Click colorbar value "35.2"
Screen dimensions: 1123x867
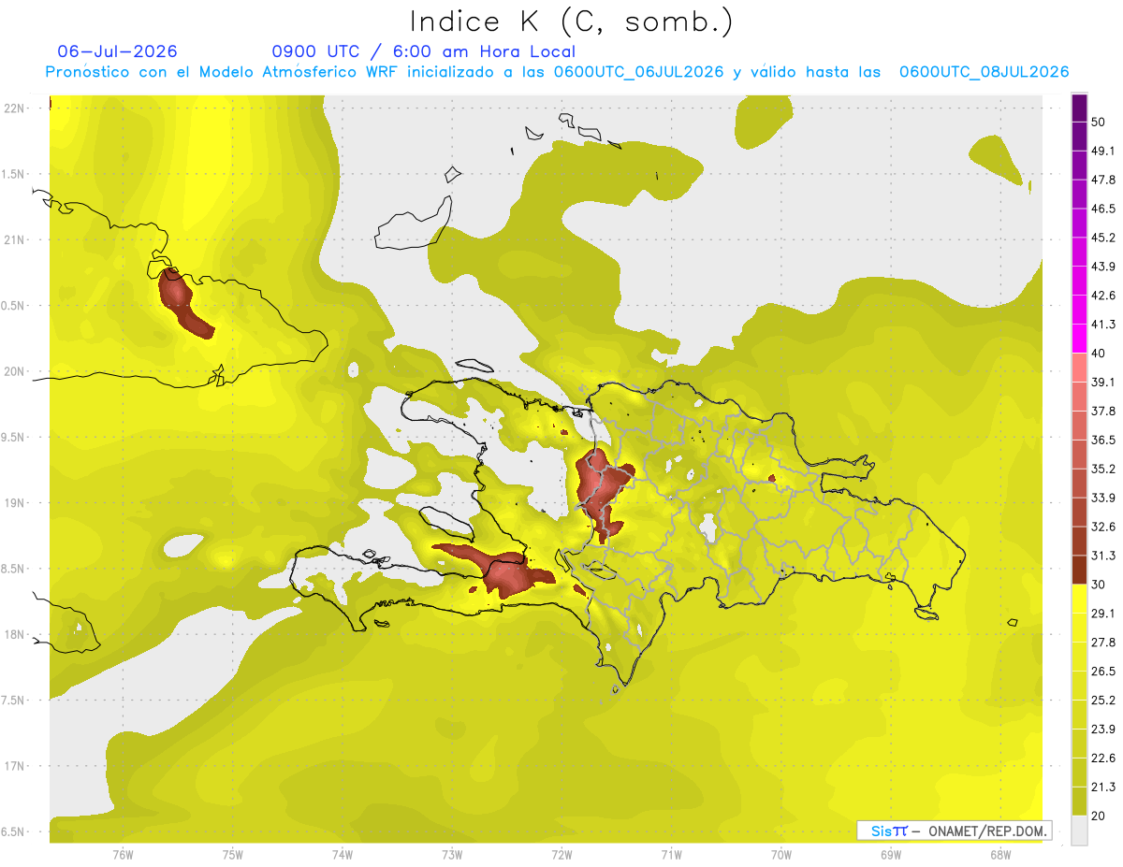click(1104, 469)
